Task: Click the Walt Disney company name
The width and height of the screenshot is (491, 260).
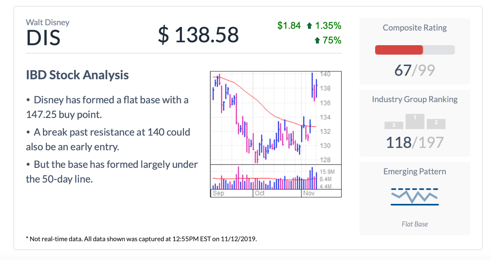Action: pos(48,23)
